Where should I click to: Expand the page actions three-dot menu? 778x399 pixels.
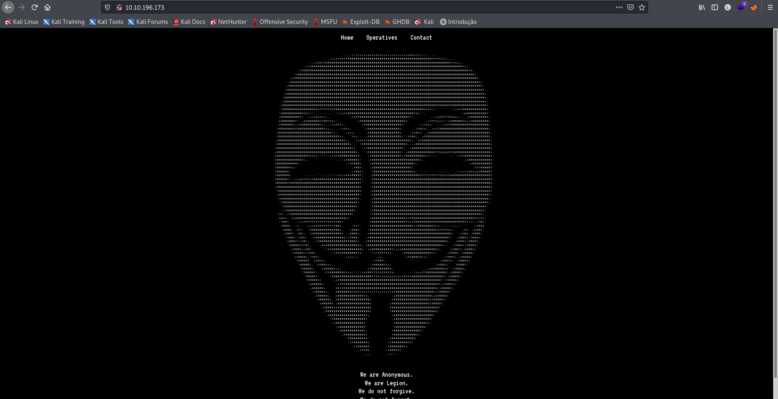(619, 7)
